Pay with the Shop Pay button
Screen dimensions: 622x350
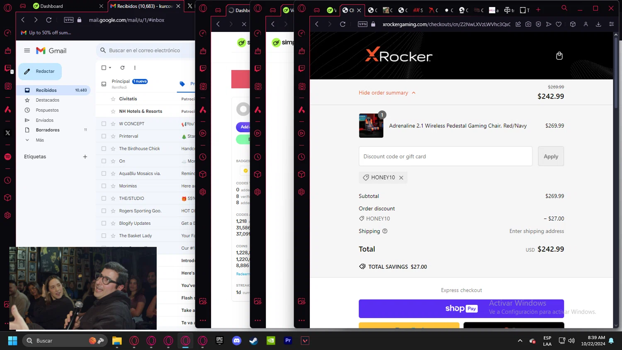click(461, 309)
